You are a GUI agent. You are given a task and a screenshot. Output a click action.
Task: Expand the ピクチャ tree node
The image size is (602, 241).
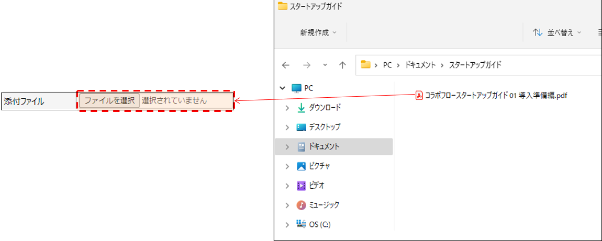pyautogui.click(x=287, y=166)
